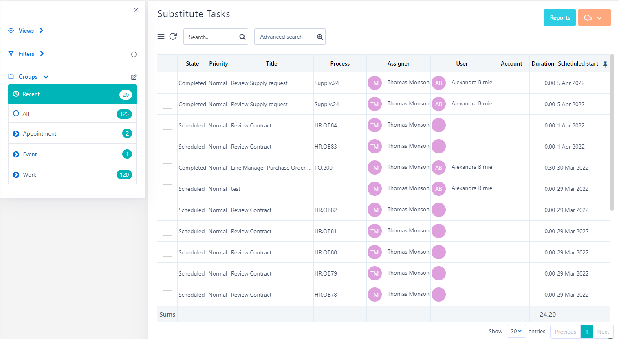Click the refresh table icon
The height and width of the screenshot is (339, 619).
click(x=173, y=37)
